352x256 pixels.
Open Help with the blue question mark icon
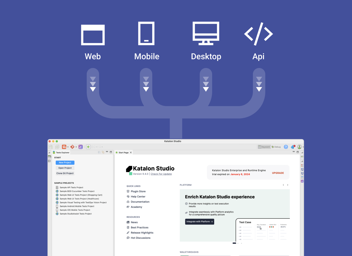click(x=286, y=147)
